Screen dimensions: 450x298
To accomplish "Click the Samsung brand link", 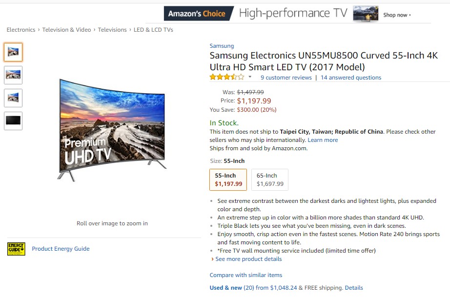I will tap(222, 46).
